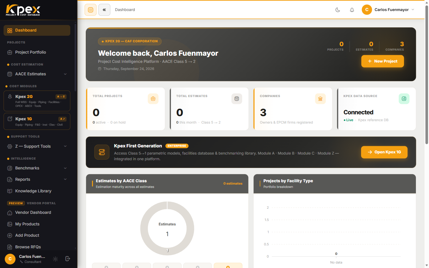This screenshot has width=429, height=268.
Task: Select Dashboard in sidebar
Action: [37, 30]
